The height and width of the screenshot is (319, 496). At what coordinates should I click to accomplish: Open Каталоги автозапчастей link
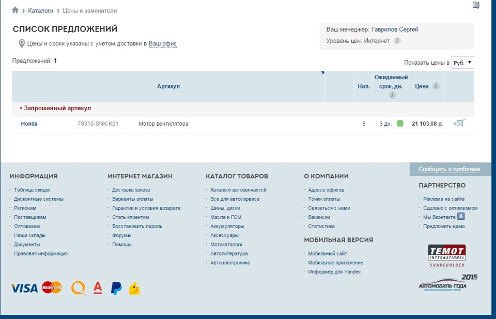pyautogui.click(x=238, y=190)
